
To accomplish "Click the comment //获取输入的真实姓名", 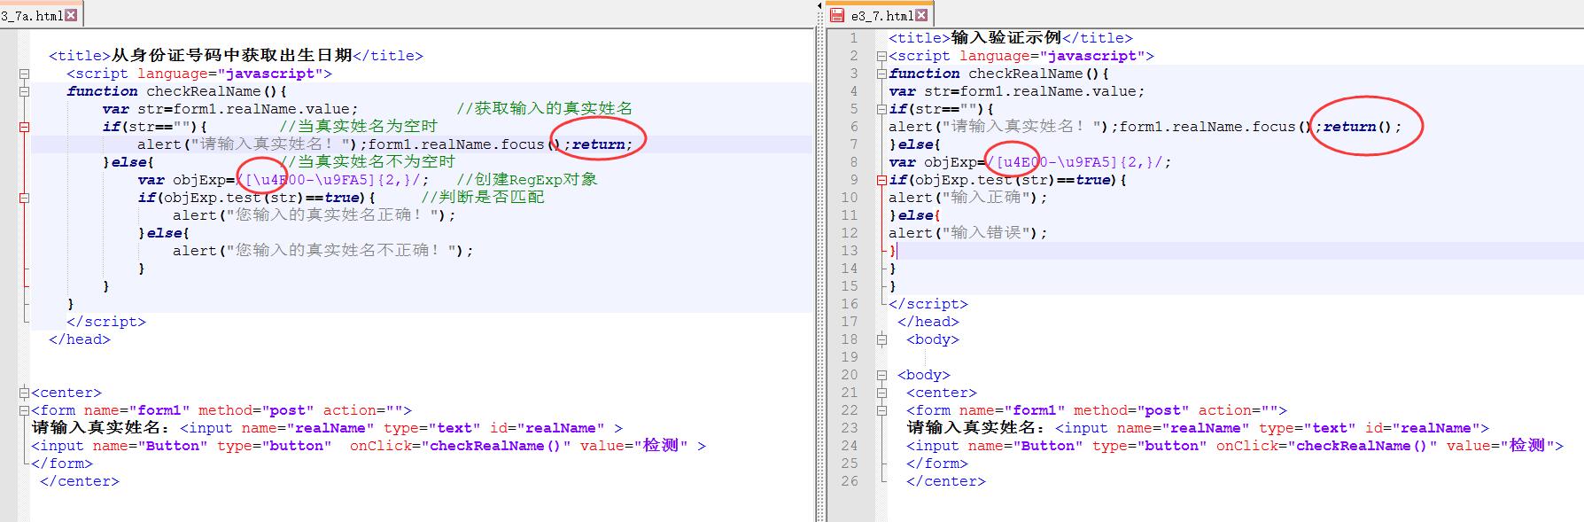I will click(545, 109).
